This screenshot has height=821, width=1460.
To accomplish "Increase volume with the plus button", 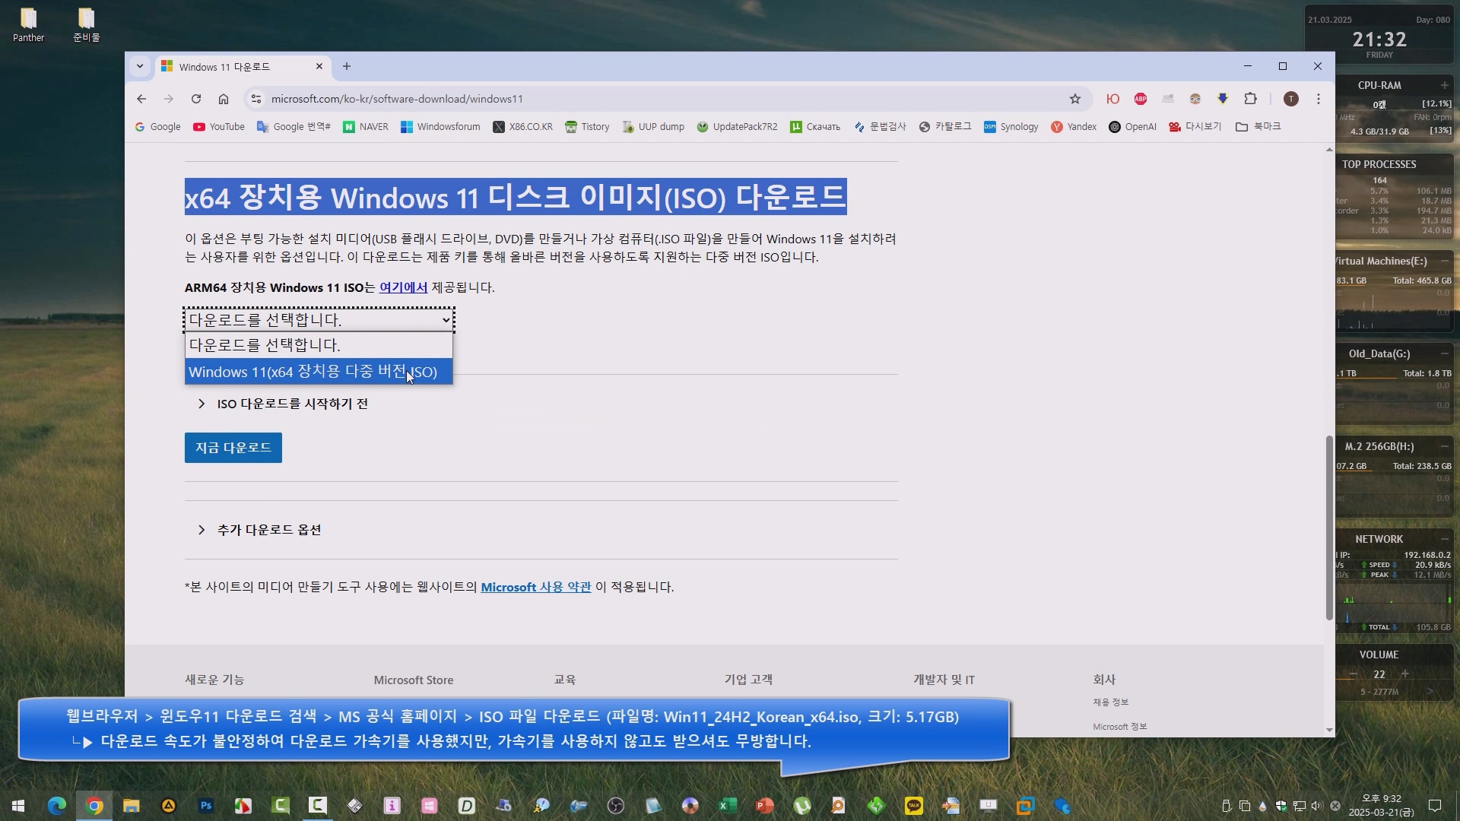I will [1405, 674].
